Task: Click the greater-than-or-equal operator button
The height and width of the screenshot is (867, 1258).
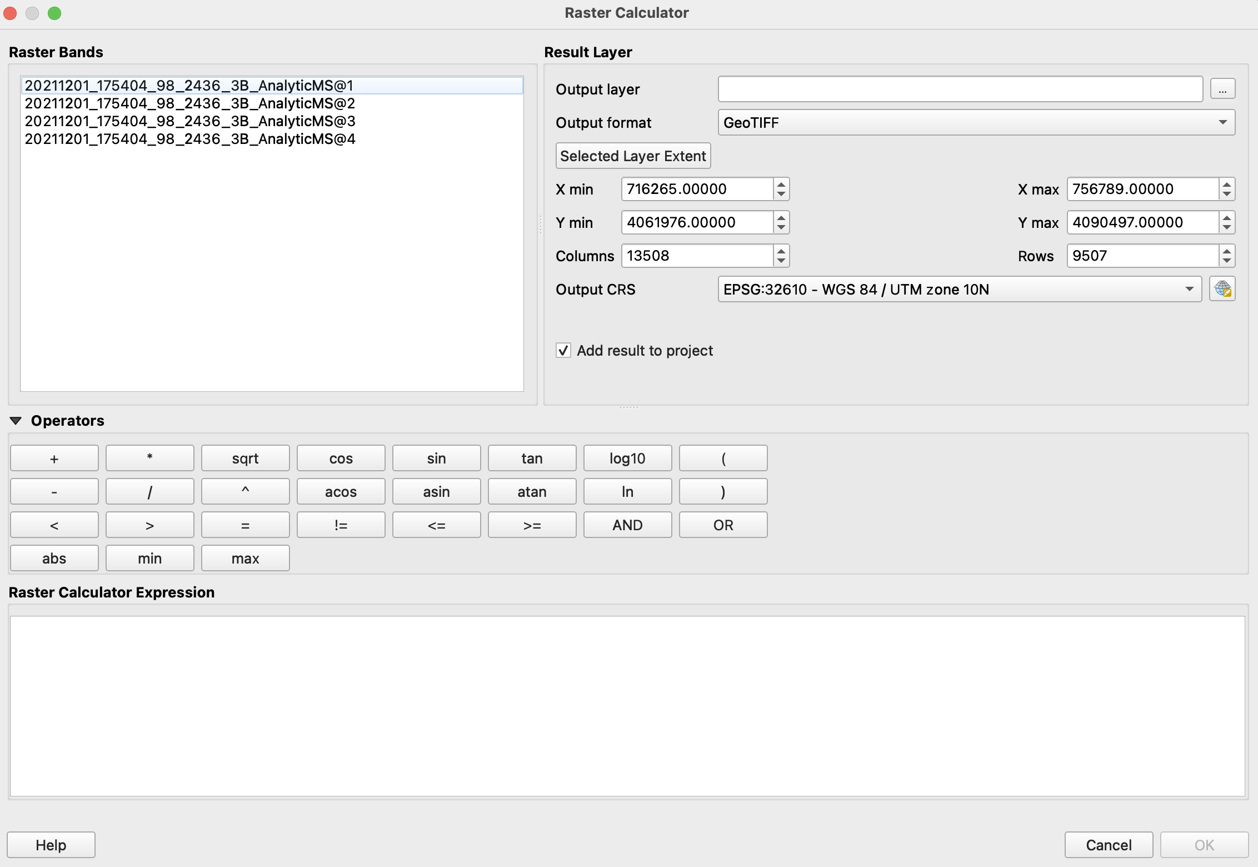Action: (x=532, y=525)
